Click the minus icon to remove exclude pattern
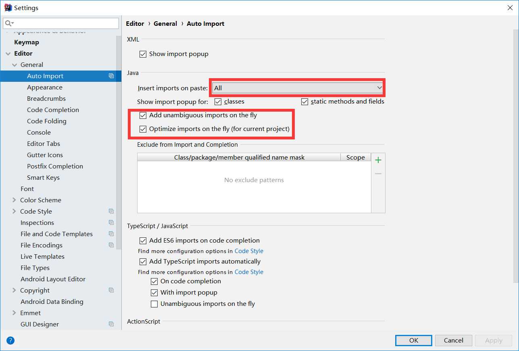Screen dimensions: 519x351 378,174
